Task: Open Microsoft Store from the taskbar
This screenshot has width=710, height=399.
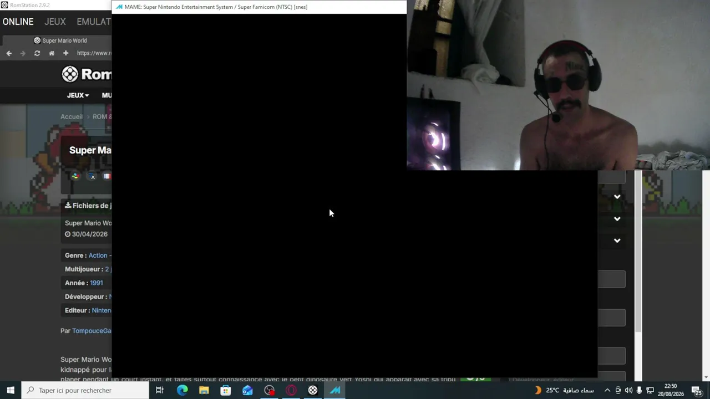Action: pos(225,390)
